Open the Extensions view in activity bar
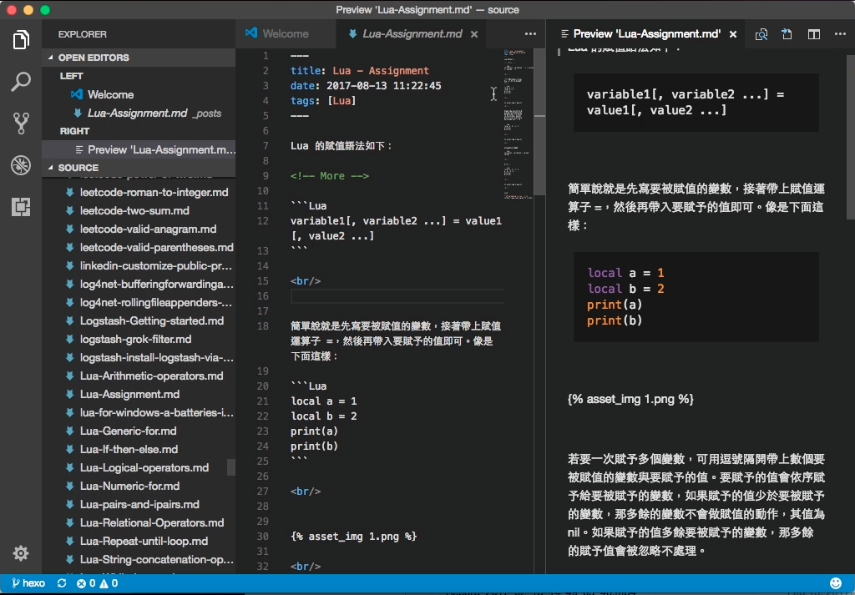855x595 pixels. 21,207
